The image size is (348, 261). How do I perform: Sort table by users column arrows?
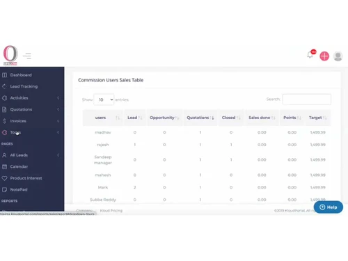click(118, 118)
